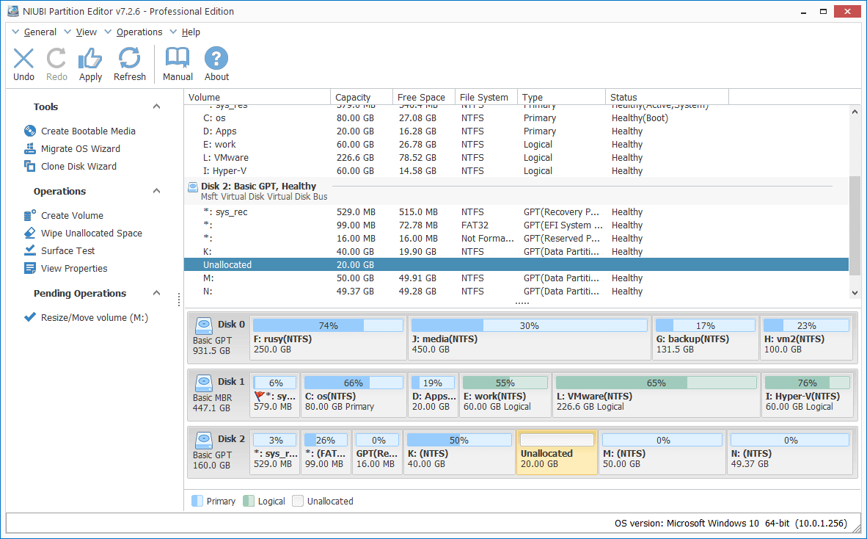Open the Manual book icon

coord(178,59)
